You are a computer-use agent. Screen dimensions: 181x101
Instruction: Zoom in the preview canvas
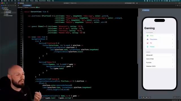tap(179, 97)
